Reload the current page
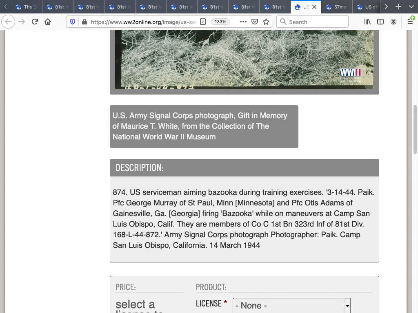Screen dimensions: 418x313 click(35, 22)
